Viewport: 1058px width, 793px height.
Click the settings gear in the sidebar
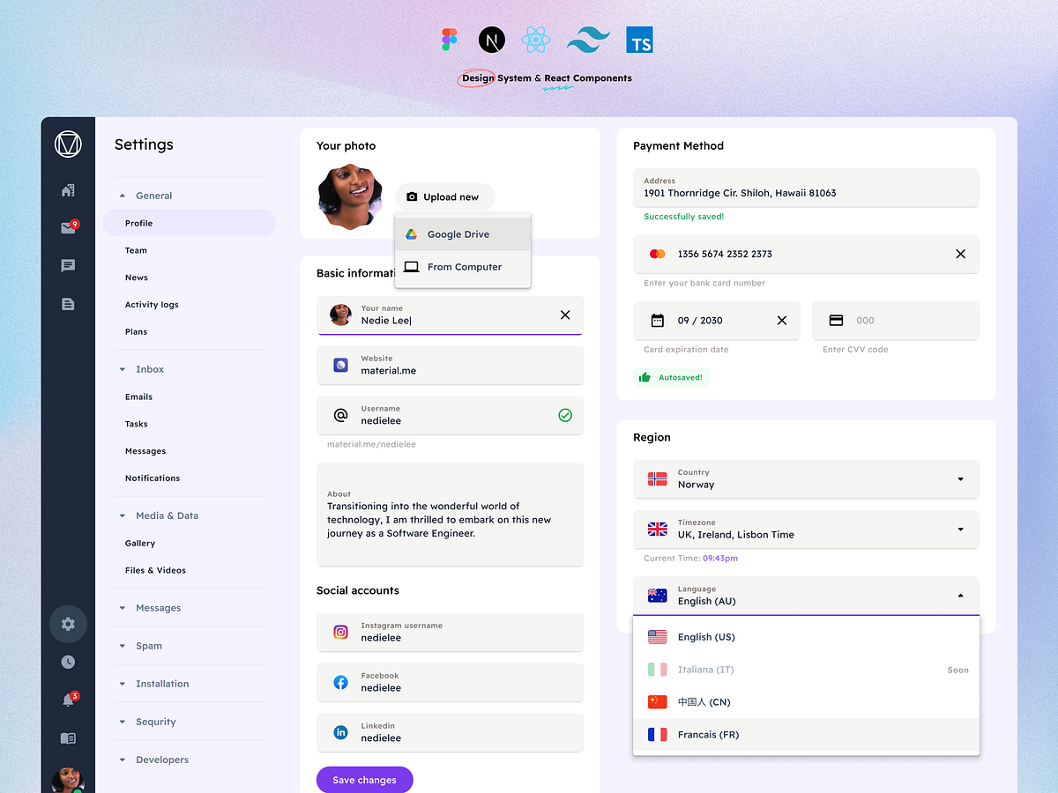[68, 623]
